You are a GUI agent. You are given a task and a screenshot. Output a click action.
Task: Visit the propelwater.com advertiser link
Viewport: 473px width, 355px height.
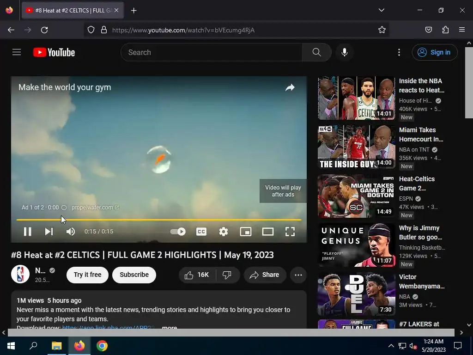(95, 208)
